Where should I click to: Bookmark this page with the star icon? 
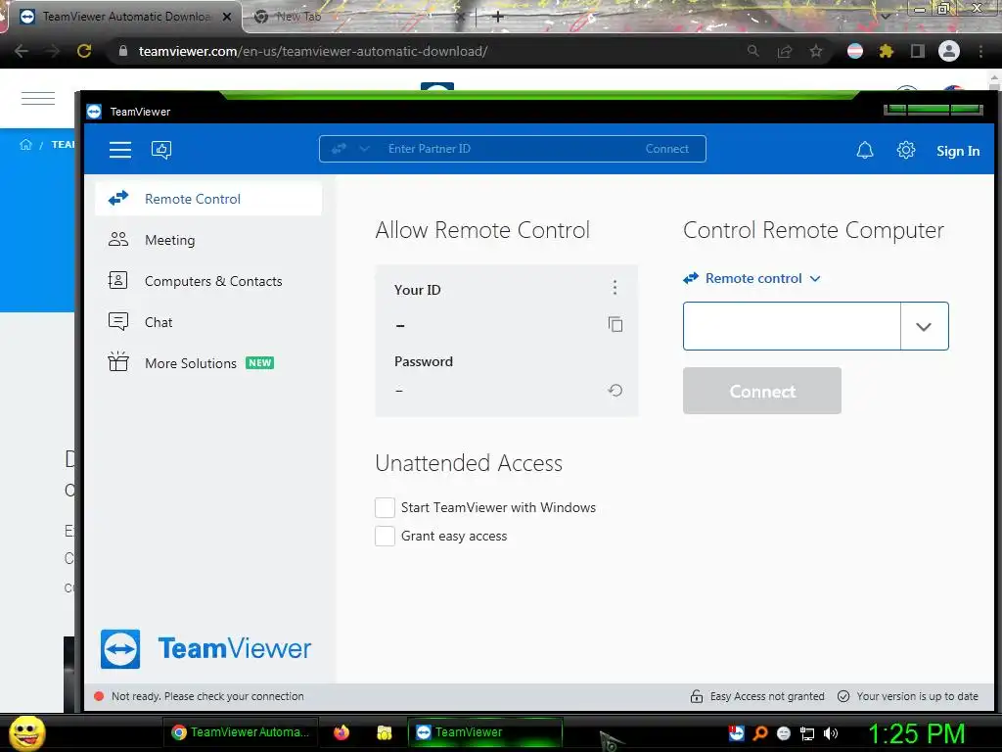pyautogui.click(x=816, y=51)
